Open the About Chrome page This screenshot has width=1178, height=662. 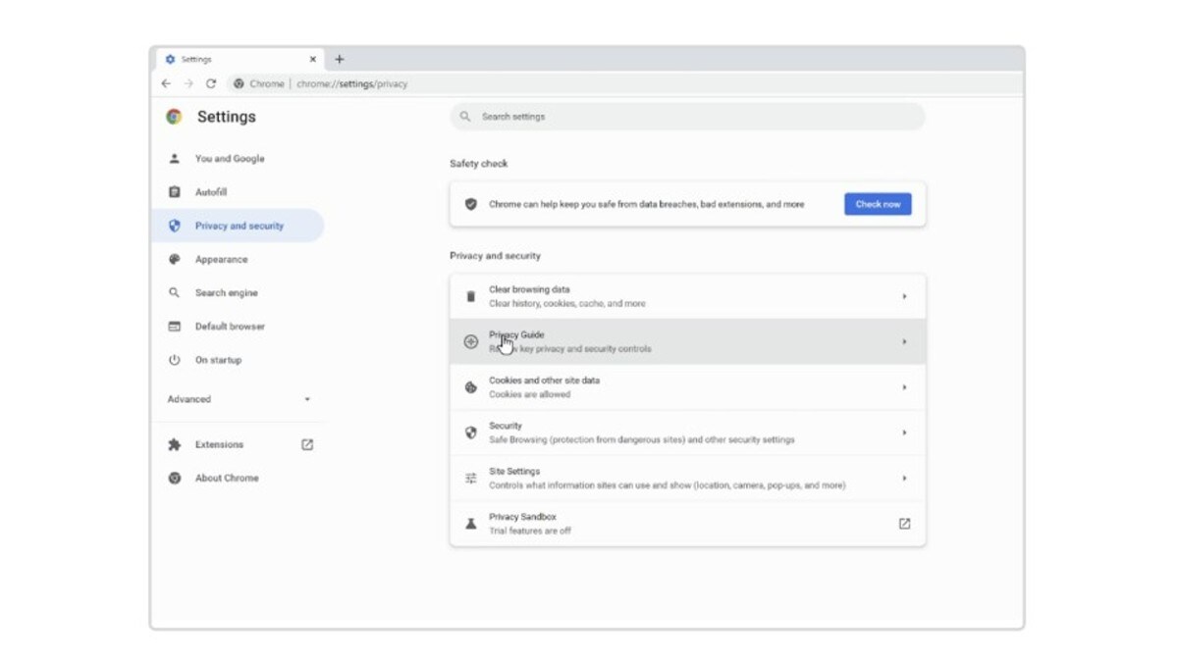tap(227, 479)
